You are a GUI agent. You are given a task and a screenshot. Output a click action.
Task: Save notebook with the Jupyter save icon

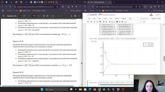tap(88, 22)
